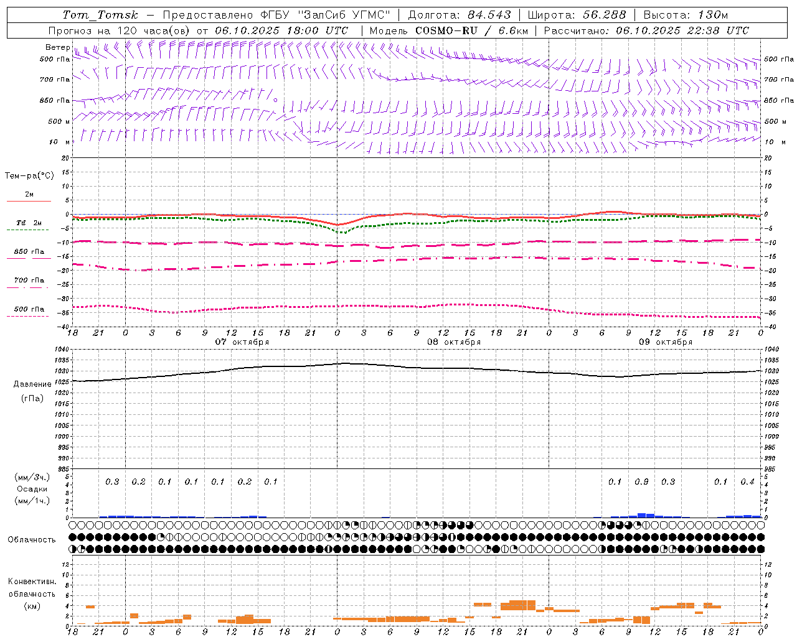Click the tallest blue precipitation bar
The width and height of the screenshot is (797, 637).
642,516
